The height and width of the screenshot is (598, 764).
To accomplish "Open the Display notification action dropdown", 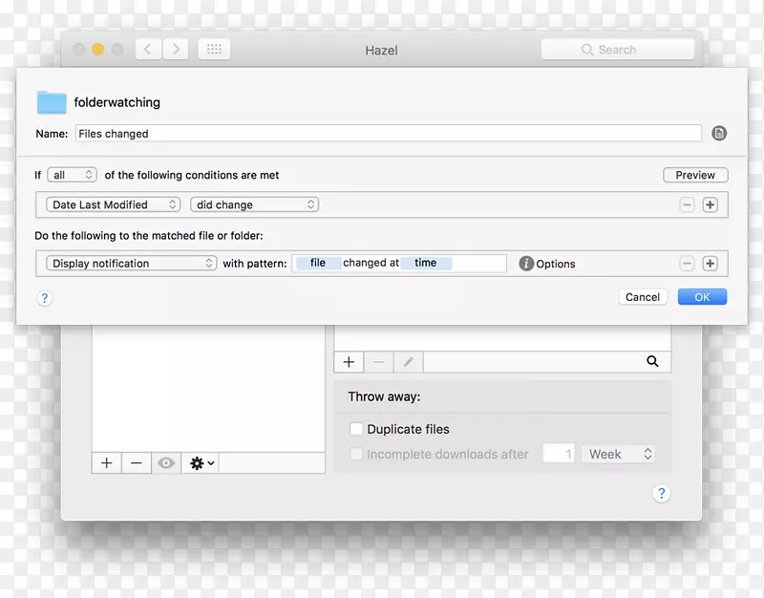I will 131,264.
